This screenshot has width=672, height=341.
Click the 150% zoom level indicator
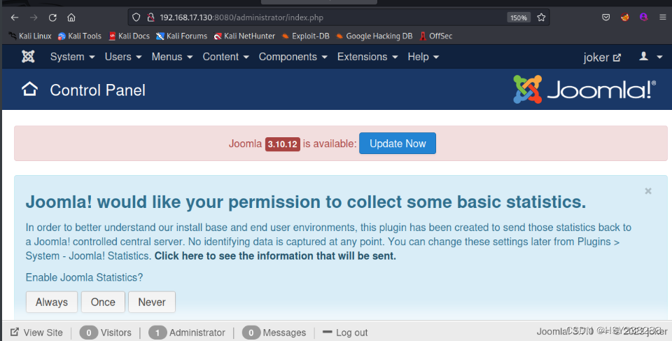[519, 18]
